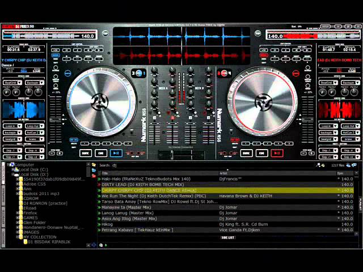Click the red filter folder icon in browser toolbar
363x272 pixels.
[94, 176]
